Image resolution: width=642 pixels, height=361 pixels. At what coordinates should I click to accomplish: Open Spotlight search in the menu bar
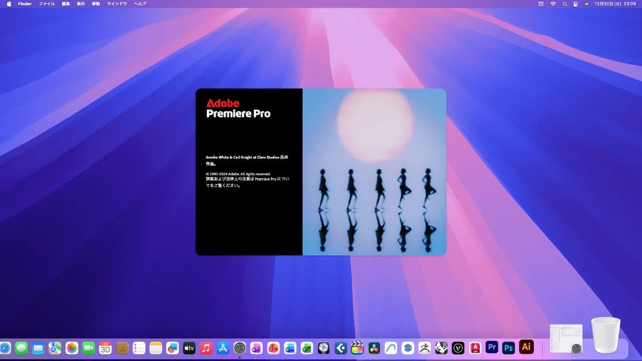[565, 4]
